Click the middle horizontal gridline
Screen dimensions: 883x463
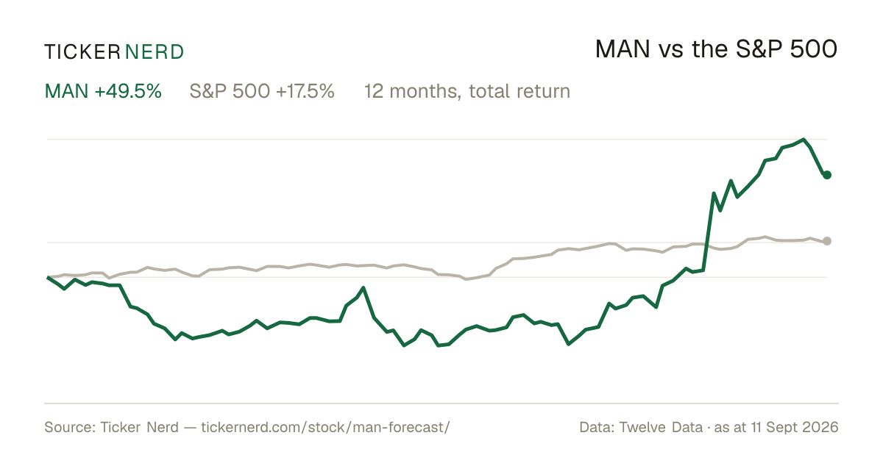pyautogui.click(x=437, y=242)
